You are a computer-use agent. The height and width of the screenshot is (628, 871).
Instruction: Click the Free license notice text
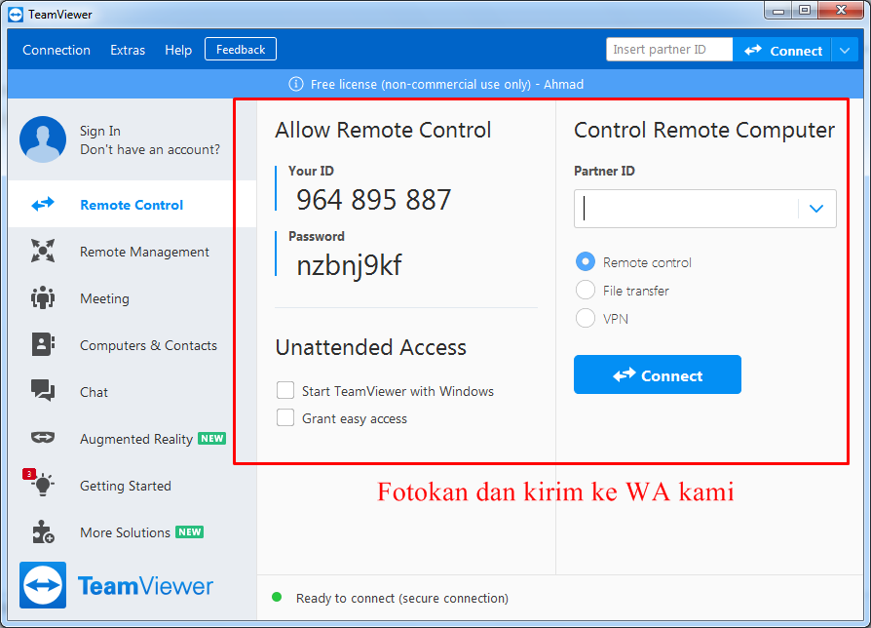[x=447, y=84]
